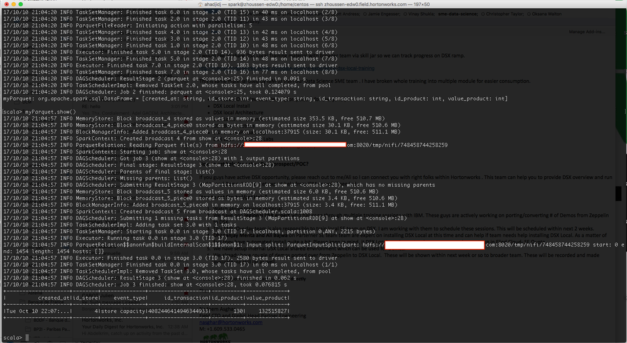Click the home folder proxy icon in title bar
The height and width of the screenshot is (343, 627).
point(201,4)
